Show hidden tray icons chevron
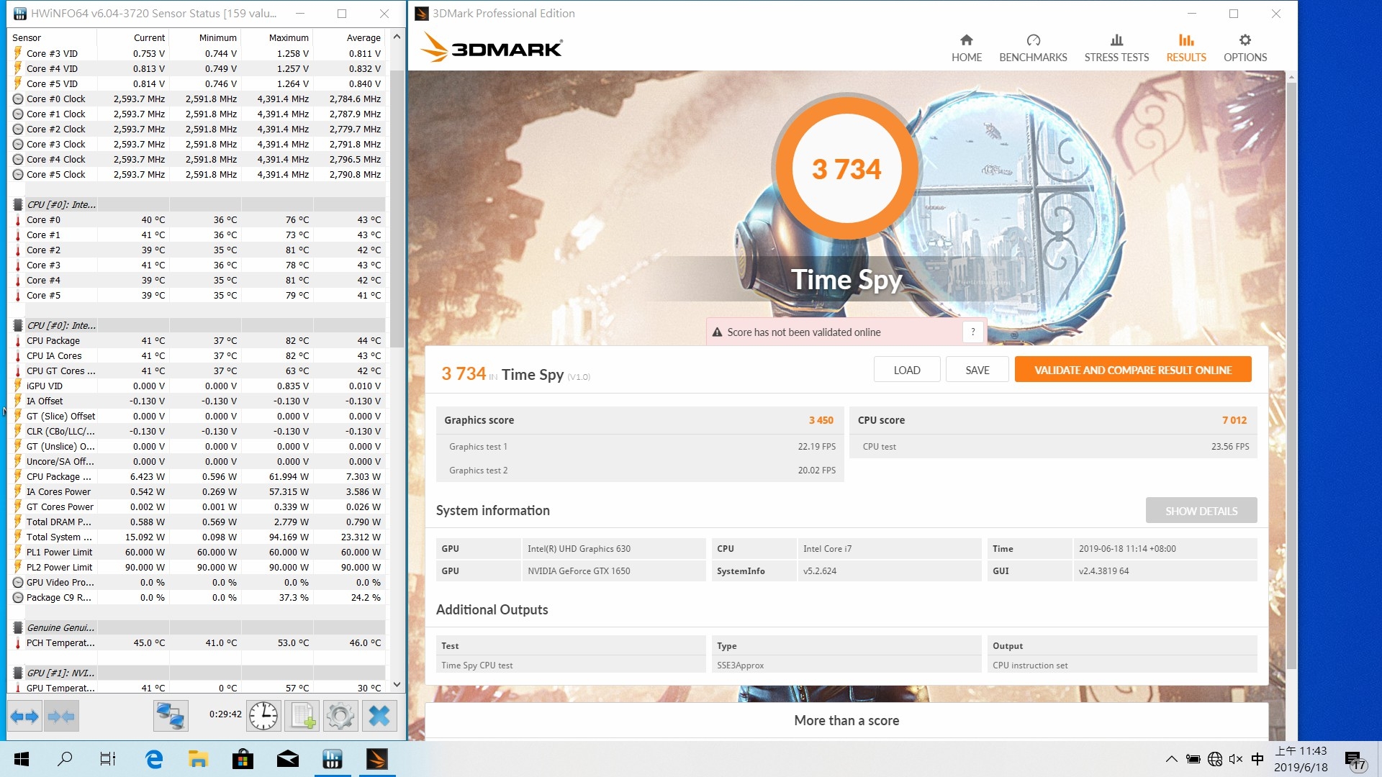This screenshot has width=1382, height=777. click(x=1172, y=759)
